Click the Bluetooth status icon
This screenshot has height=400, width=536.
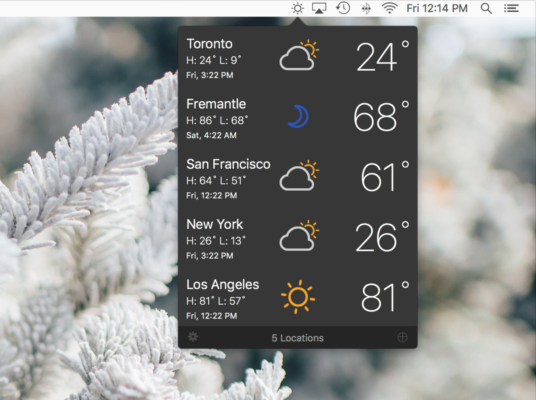[x=366, y=8]
